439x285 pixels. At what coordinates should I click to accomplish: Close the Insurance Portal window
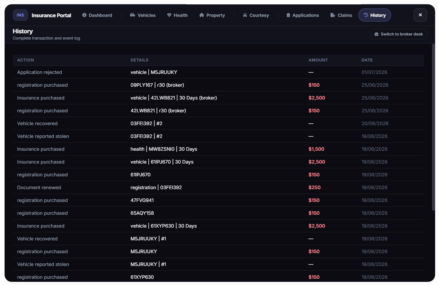click(x=420, y=15)
